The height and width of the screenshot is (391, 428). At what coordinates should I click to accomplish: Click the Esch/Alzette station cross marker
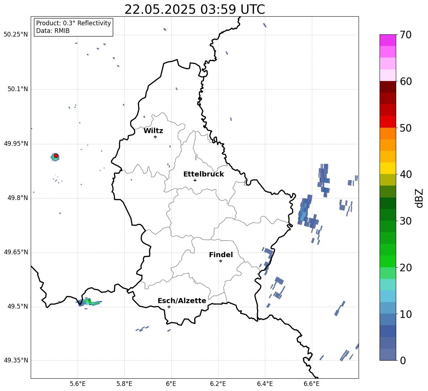[x=169, y=307]
